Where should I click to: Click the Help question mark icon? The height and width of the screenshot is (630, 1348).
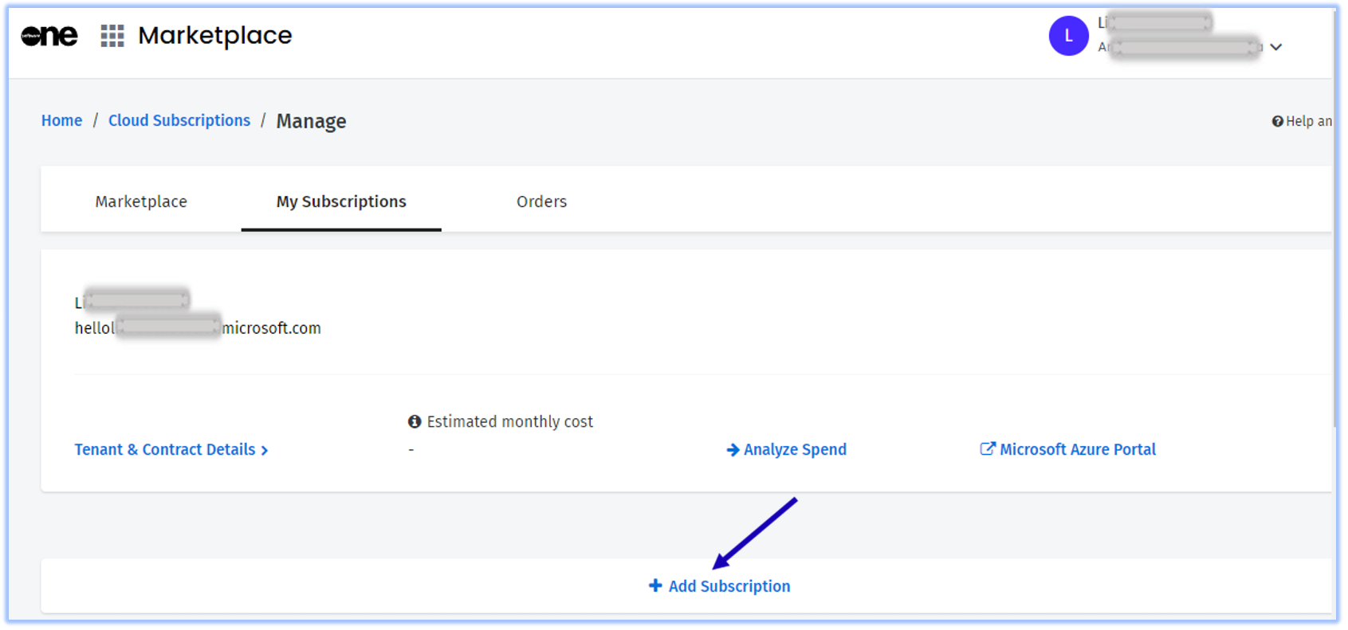1277,121
